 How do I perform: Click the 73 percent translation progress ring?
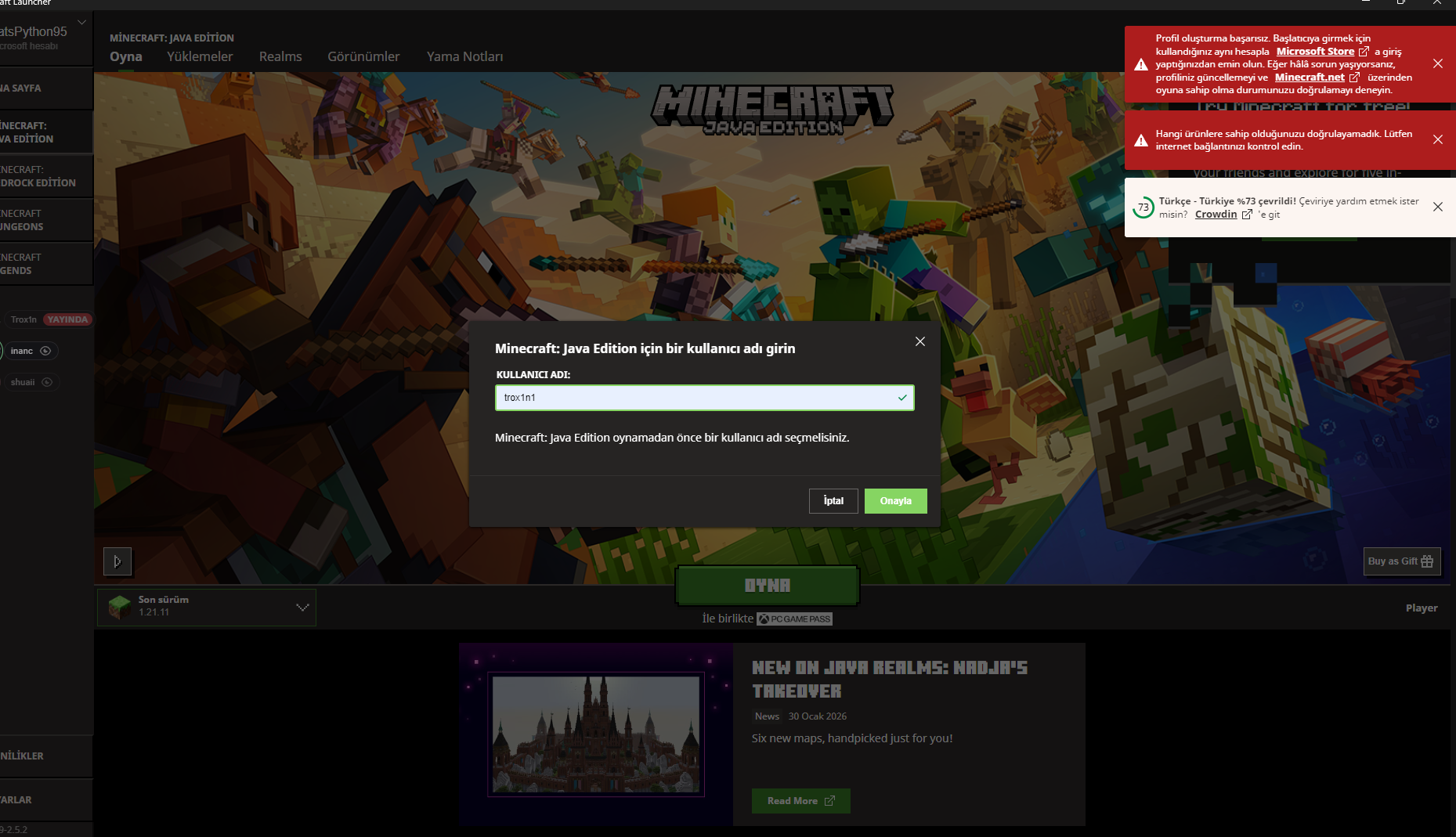(1143, 207)
